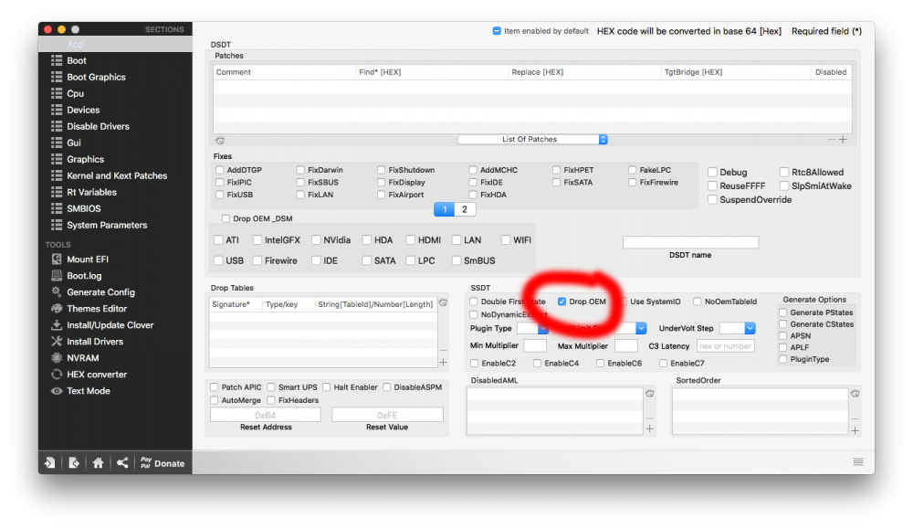
Task: Click the PayPal Donate button
Action: click(x=163, y=463)
